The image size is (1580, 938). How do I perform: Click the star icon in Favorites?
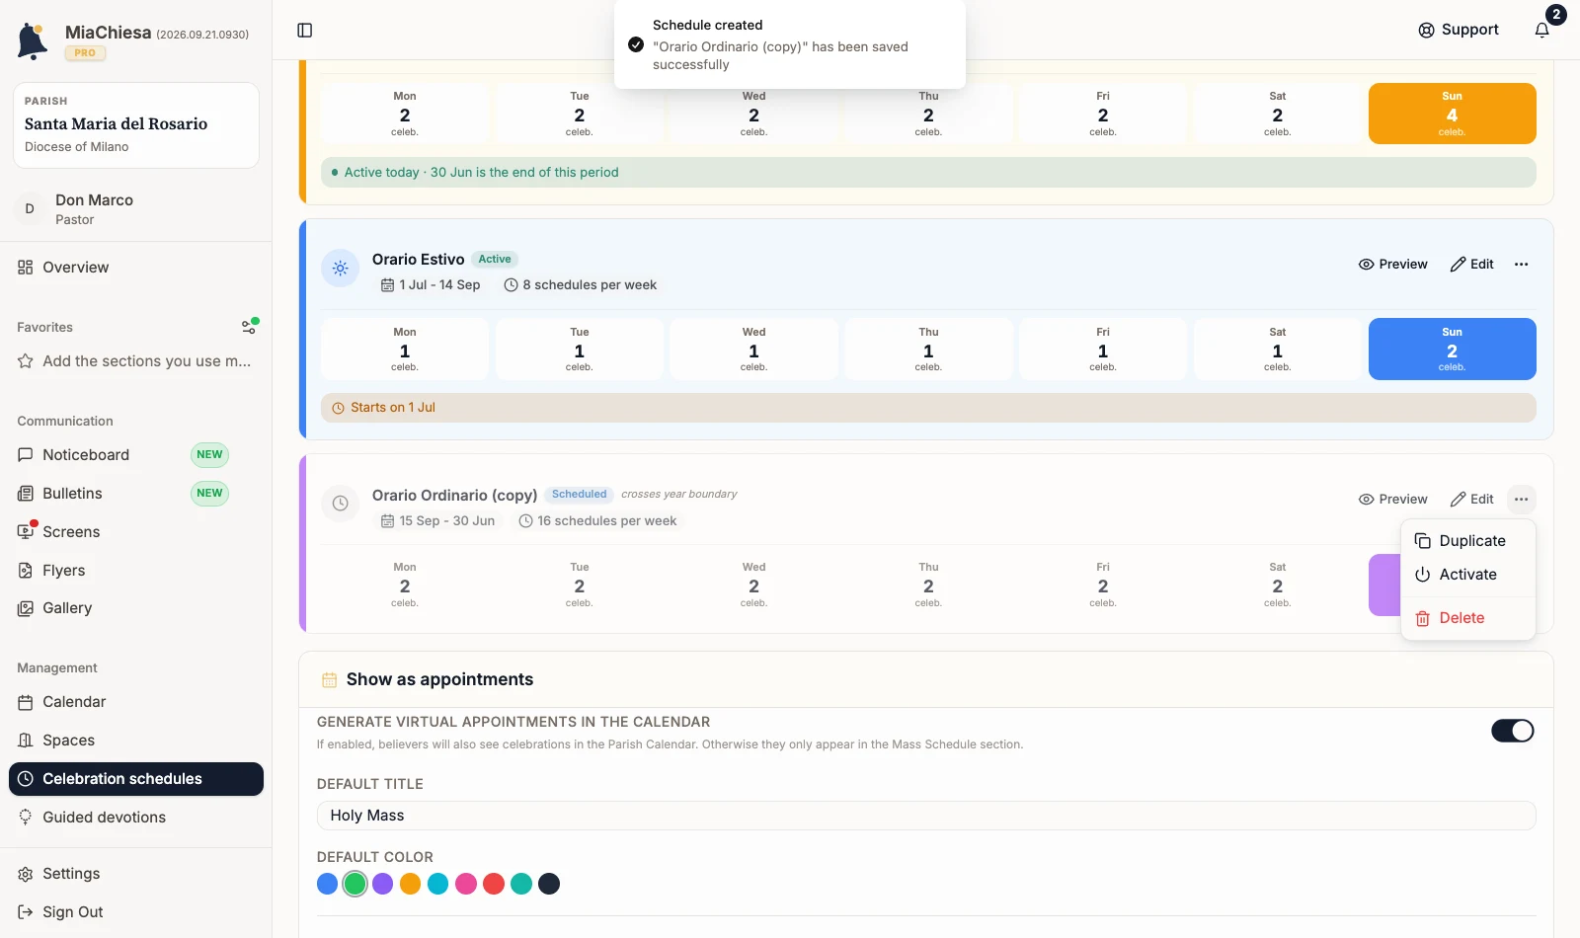tap(26, 361)
